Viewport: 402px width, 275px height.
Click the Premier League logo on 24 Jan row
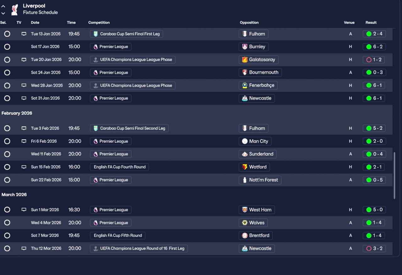[96, 73]
